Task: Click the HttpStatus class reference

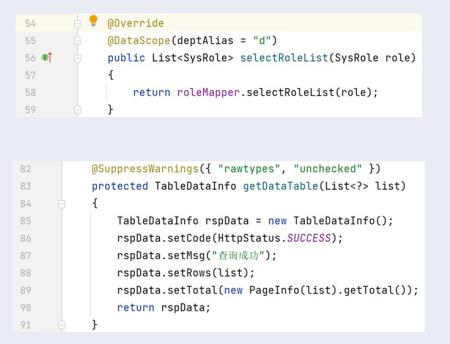Action: [249, 238]
